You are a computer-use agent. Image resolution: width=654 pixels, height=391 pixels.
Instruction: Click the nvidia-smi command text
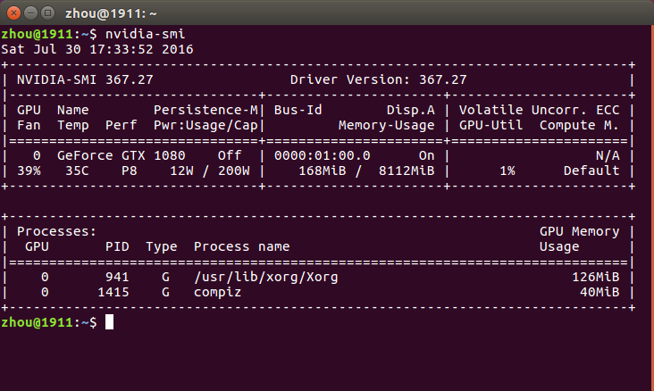(x=145, y=34)
